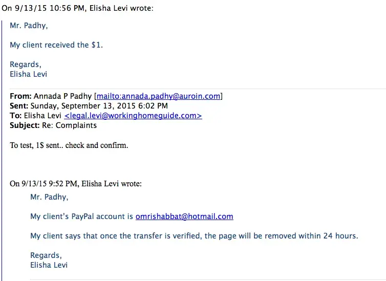Click the legal.levi@workinghomeguide.com address link

pyautogui.click(x=133, y=116)
